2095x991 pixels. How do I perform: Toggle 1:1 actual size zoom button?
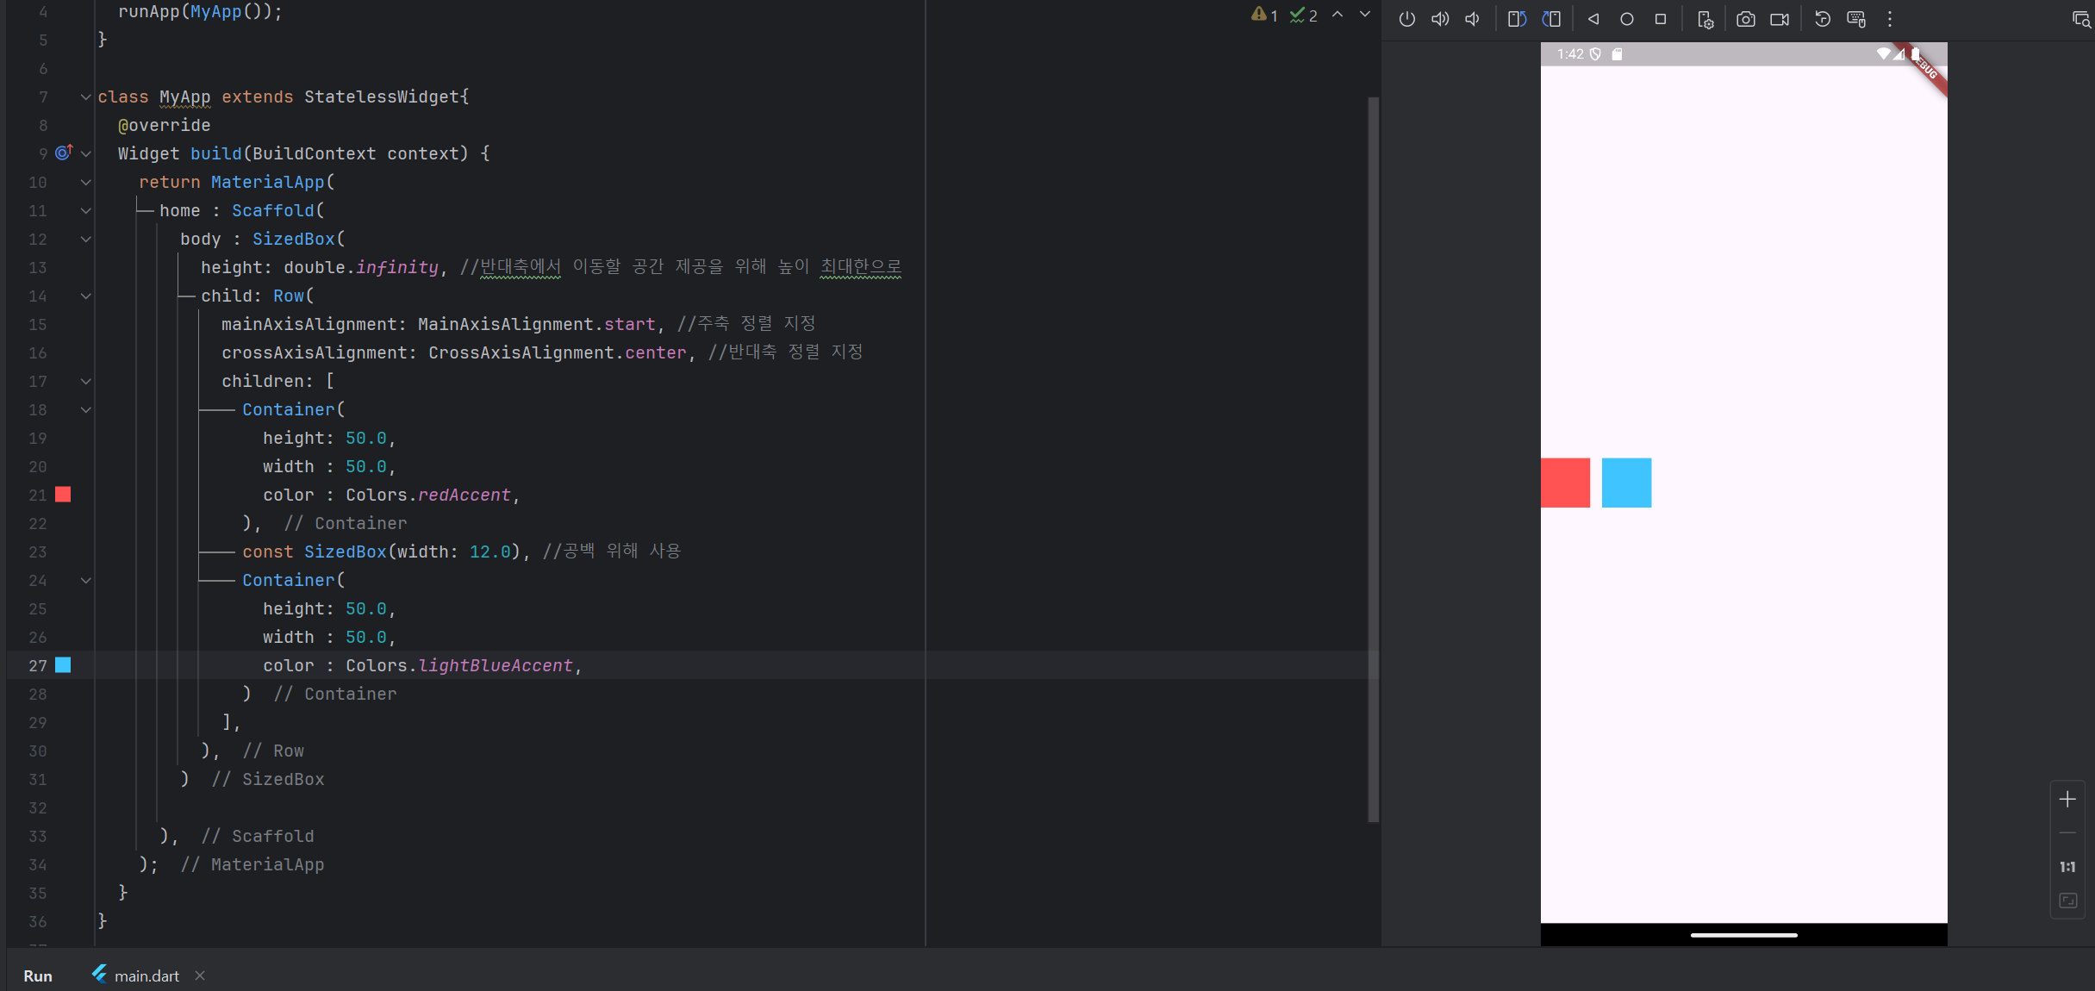click(2067, 867)
